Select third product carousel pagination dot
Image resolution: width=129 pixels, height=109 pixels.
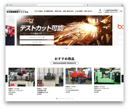coord(61,99)
